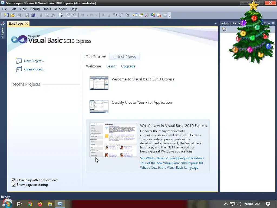This screenshot has height=208, width=277.
Task: Show hidden system tray icons chevron
Action: coord(226,204)
